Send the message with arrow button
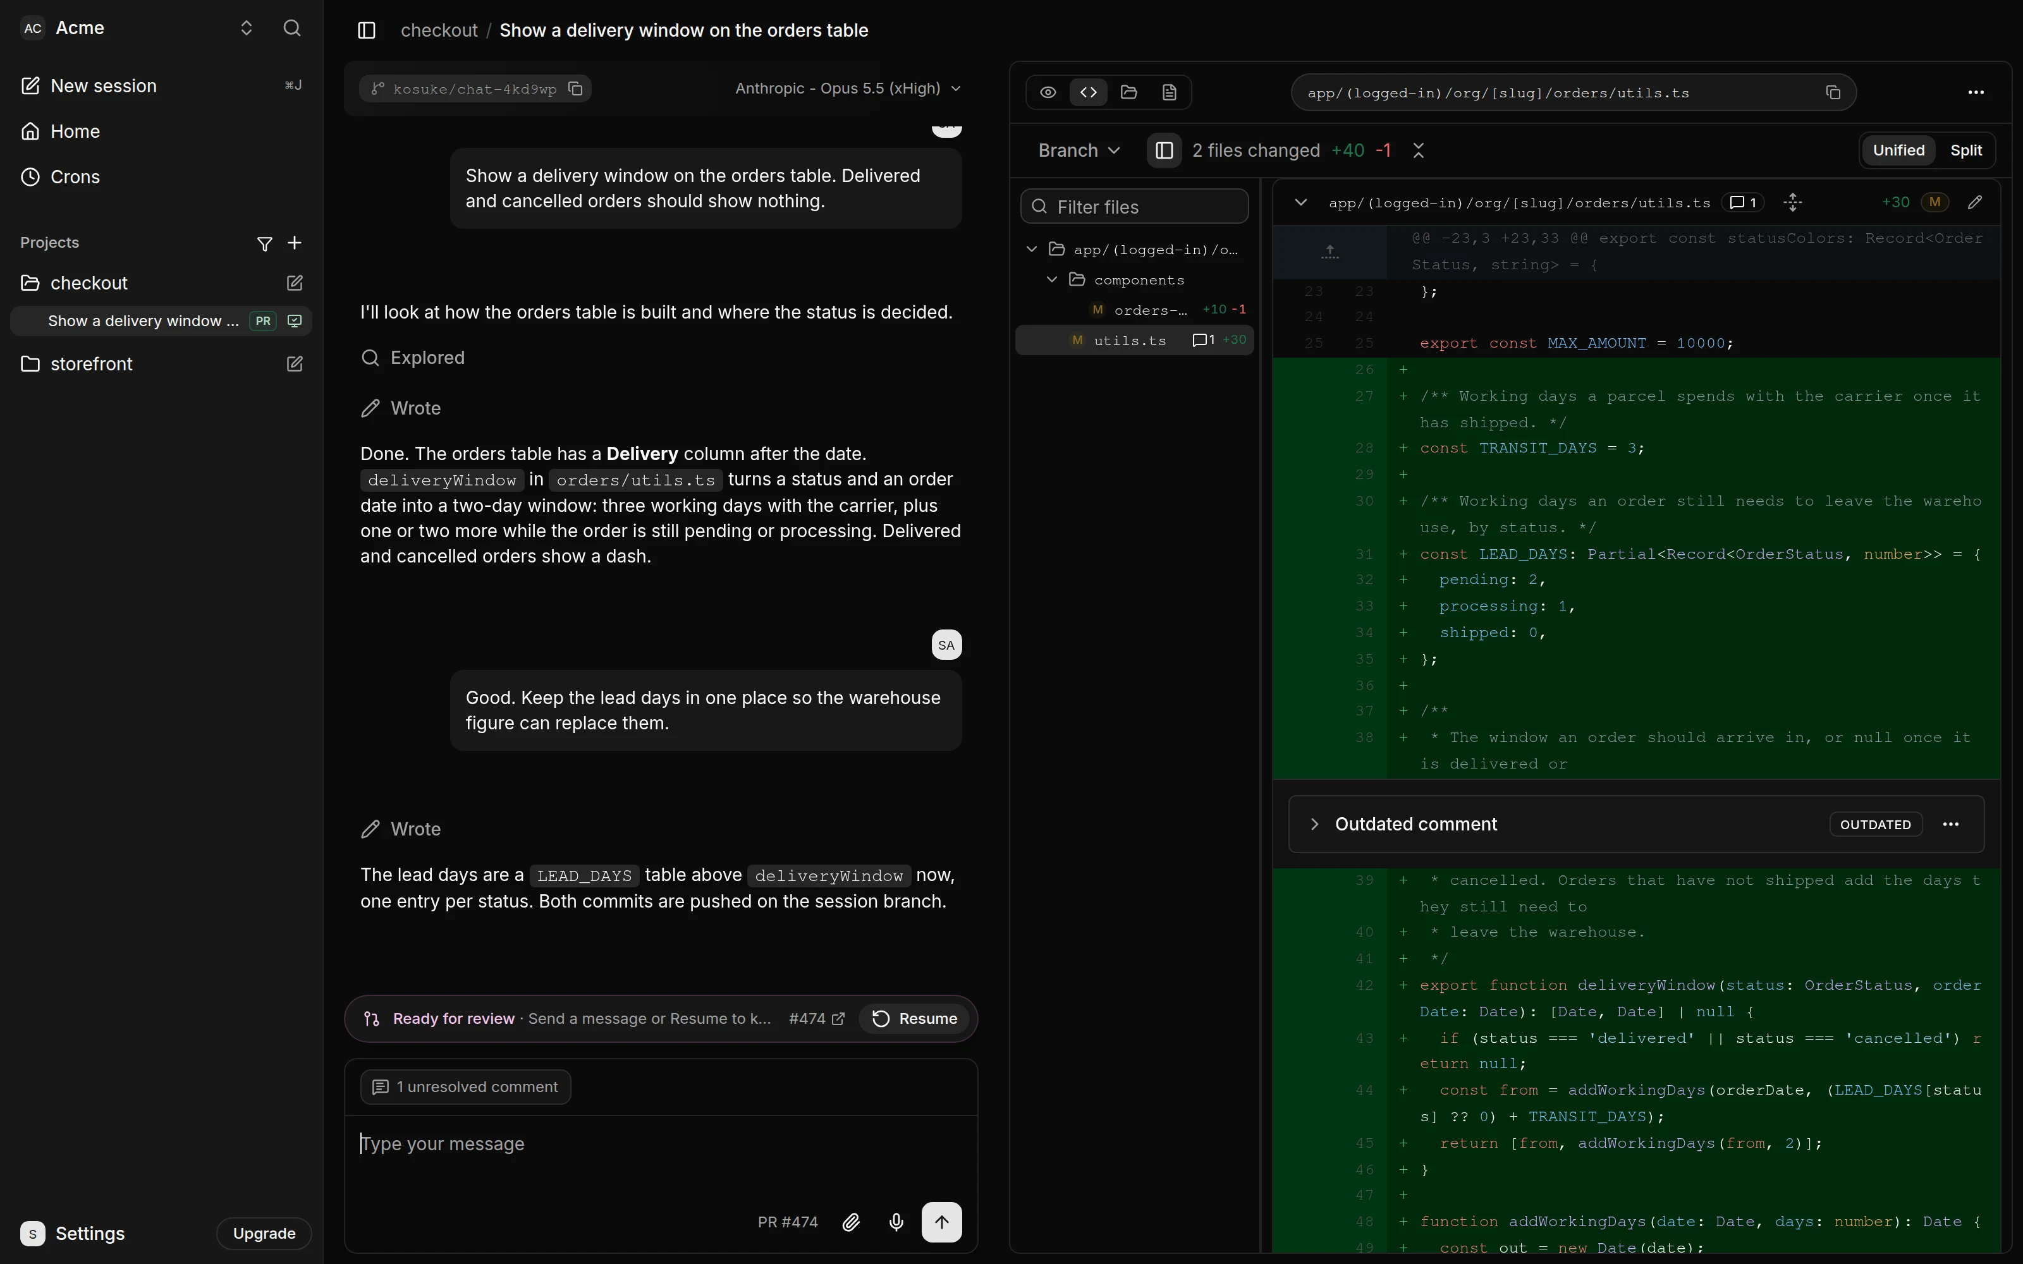 [x=941, y=1222]
